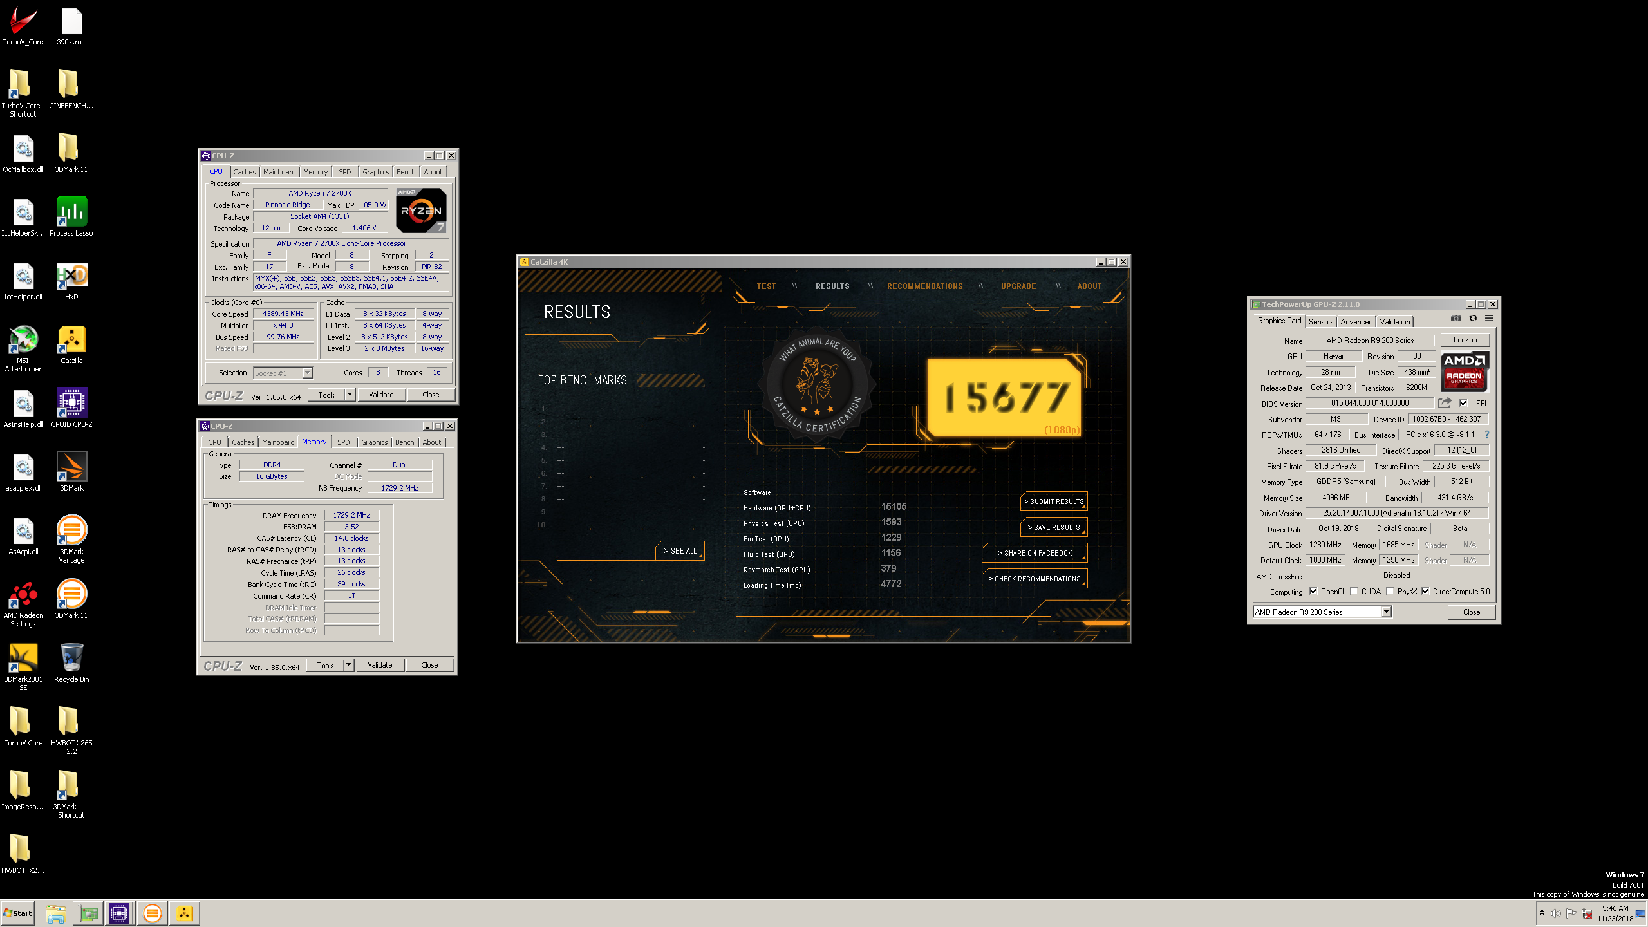Click CHECK RECOMMENDATIONS button

click(1035, 579)
